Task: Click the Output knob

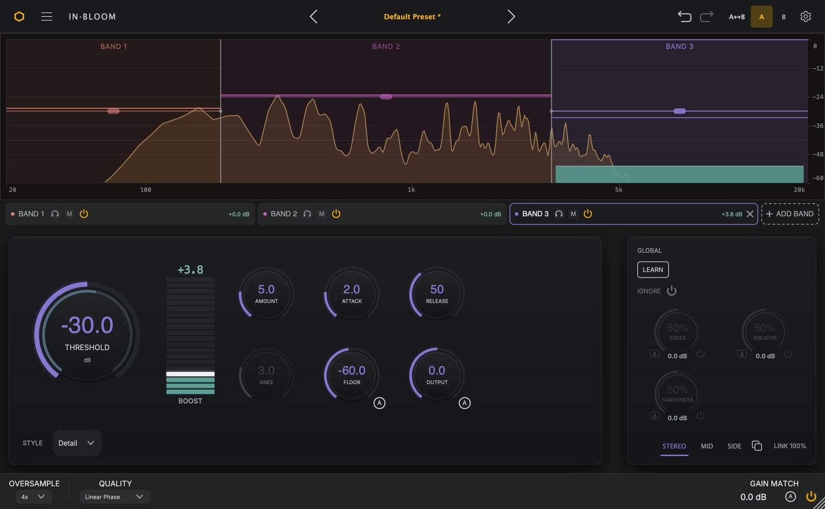Action: click(437, 375)
